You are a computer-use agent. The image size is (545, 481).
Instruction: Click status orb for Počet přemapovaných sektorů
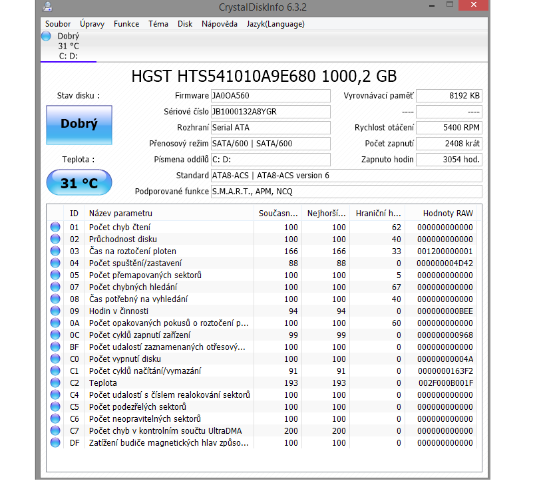pos(55,275)
